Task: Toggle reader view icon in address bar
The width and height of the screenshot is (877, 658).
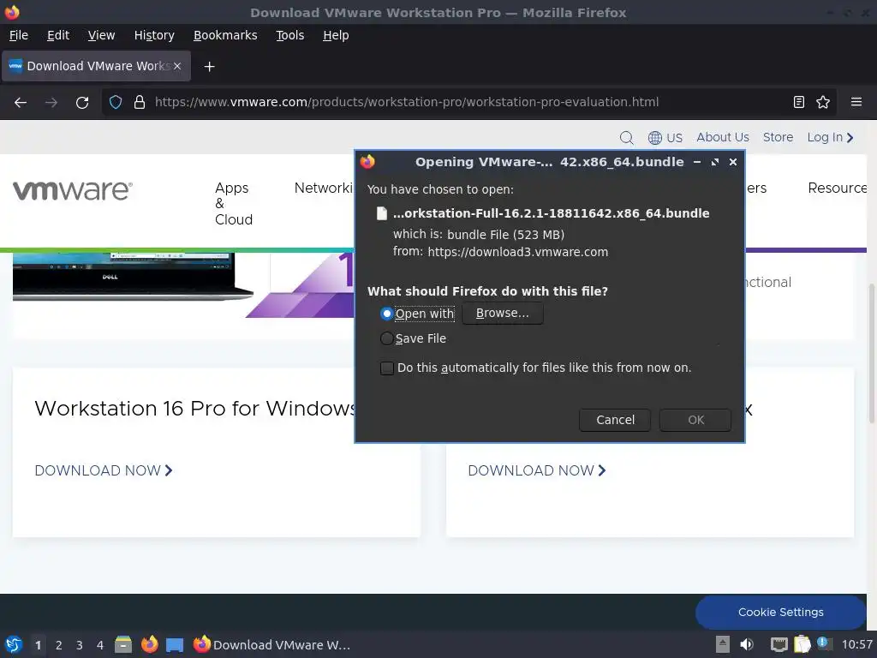Action: pyautogui.click(x=799, y=102)
